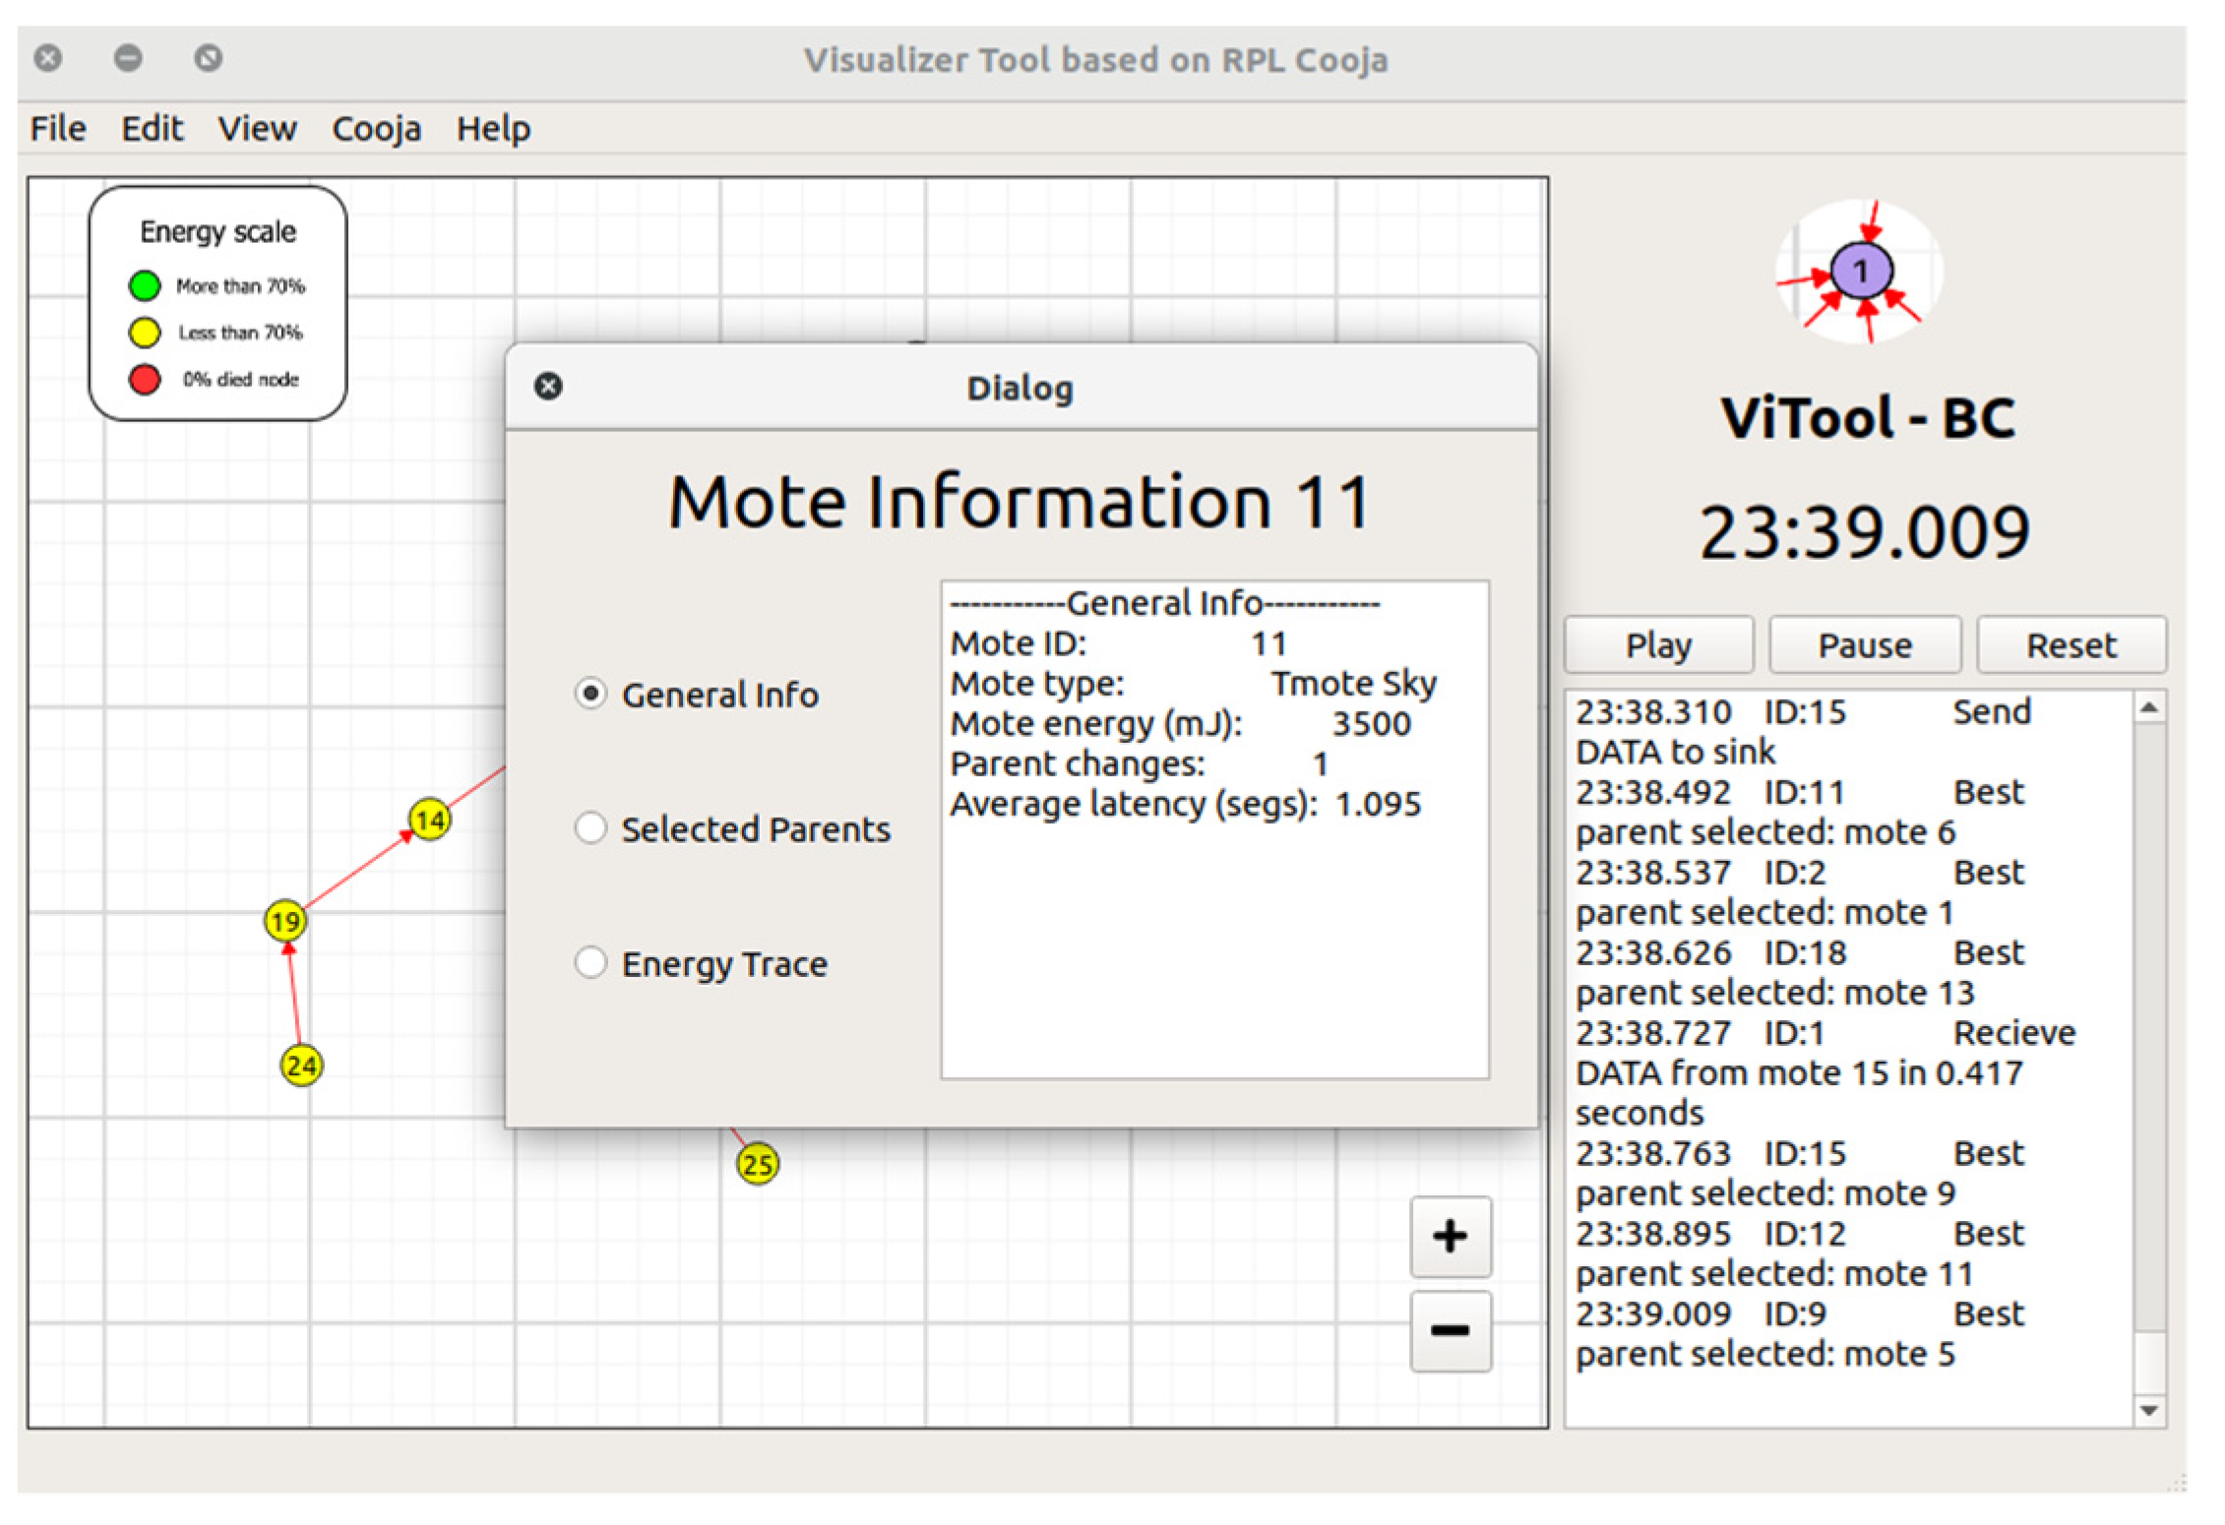Select mote node 19 in the network
Image resolution: width=2225 pixels, height=1525 pixels.
[285, 922]
